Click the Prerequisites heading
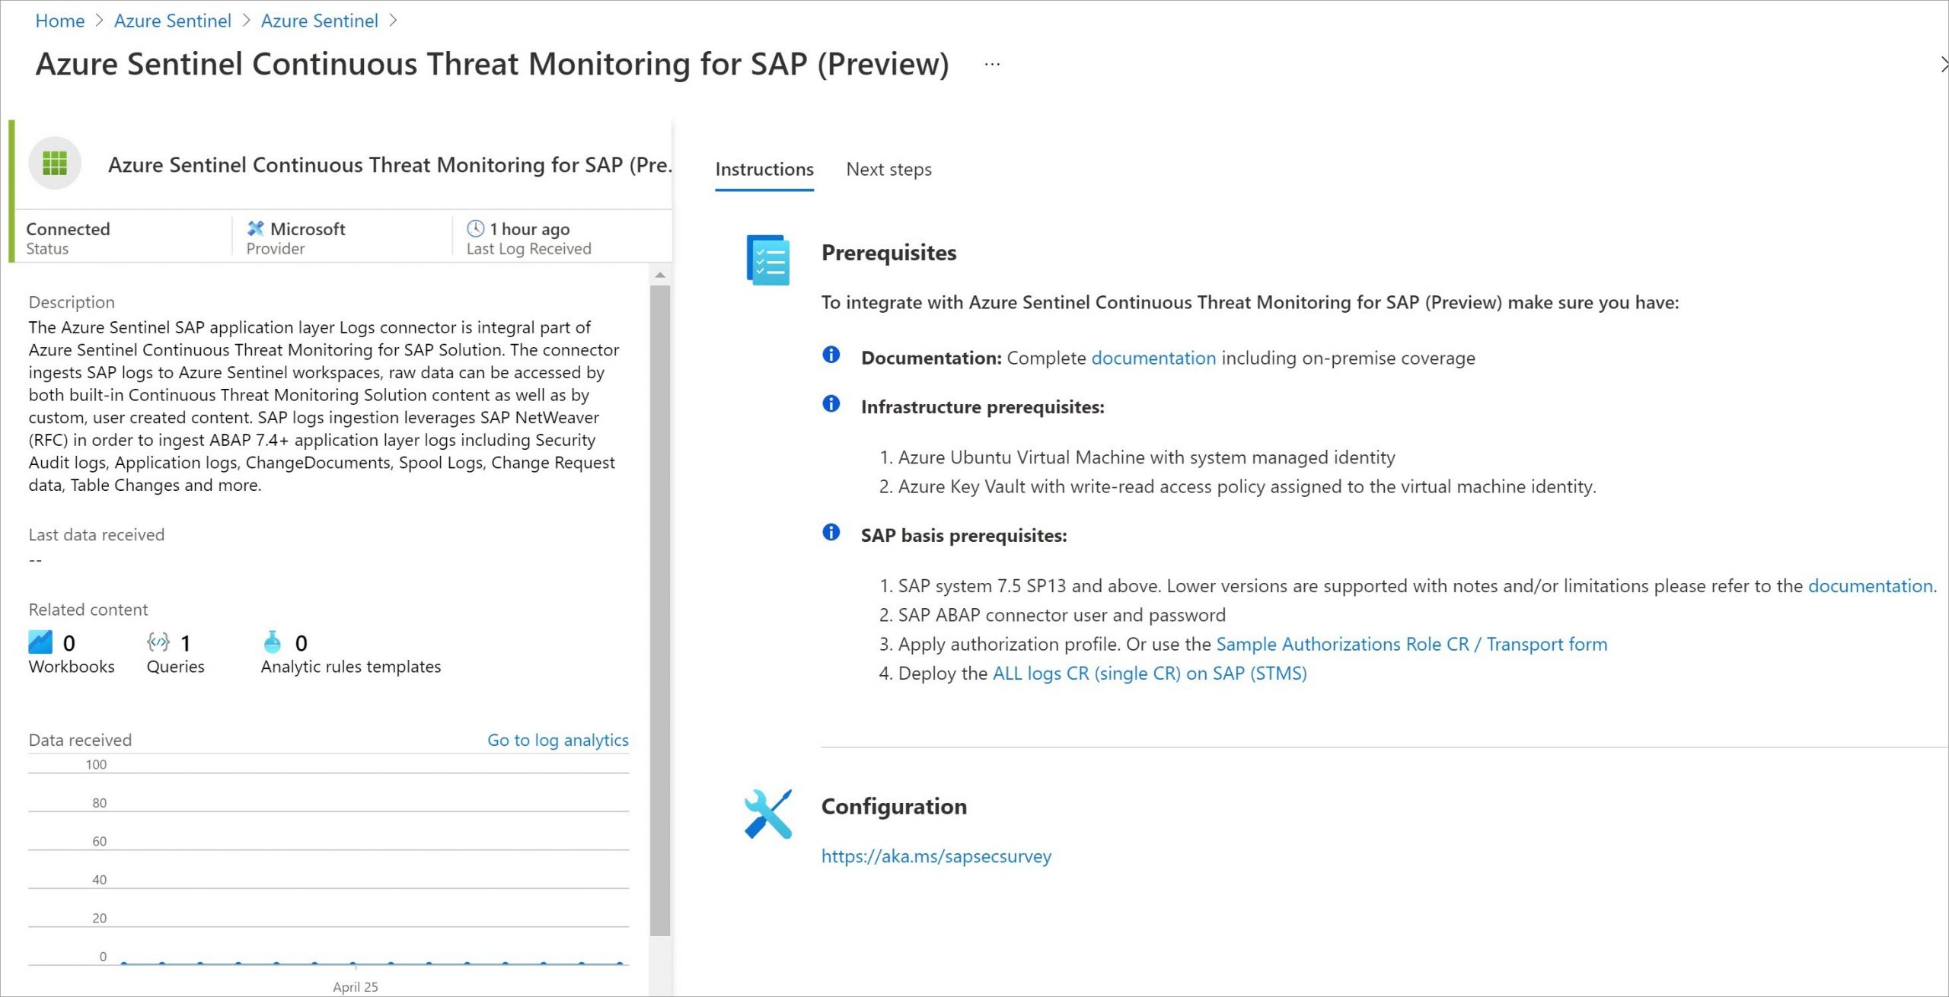Image resolution: width=1949 pixels, height=997 pixels. (888, 253)
